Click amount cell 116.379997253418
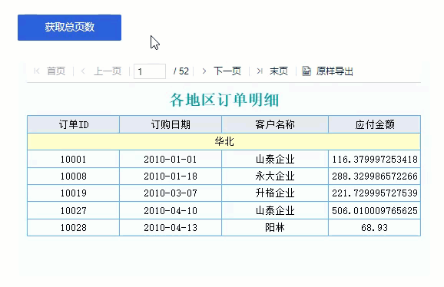Image resolution: width=444 pixels, height=287 pixels. (x=375, y=159)
